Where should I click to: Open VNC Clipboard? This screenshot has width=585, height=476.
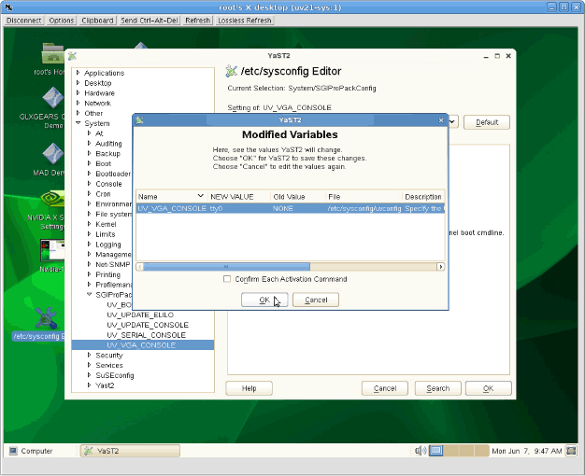tap(97, 21)
